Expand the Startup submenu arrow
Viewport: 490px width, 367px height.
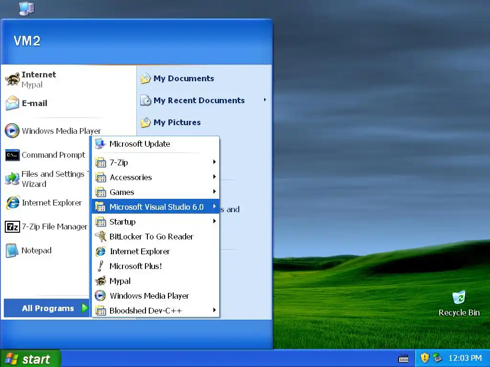214,221
